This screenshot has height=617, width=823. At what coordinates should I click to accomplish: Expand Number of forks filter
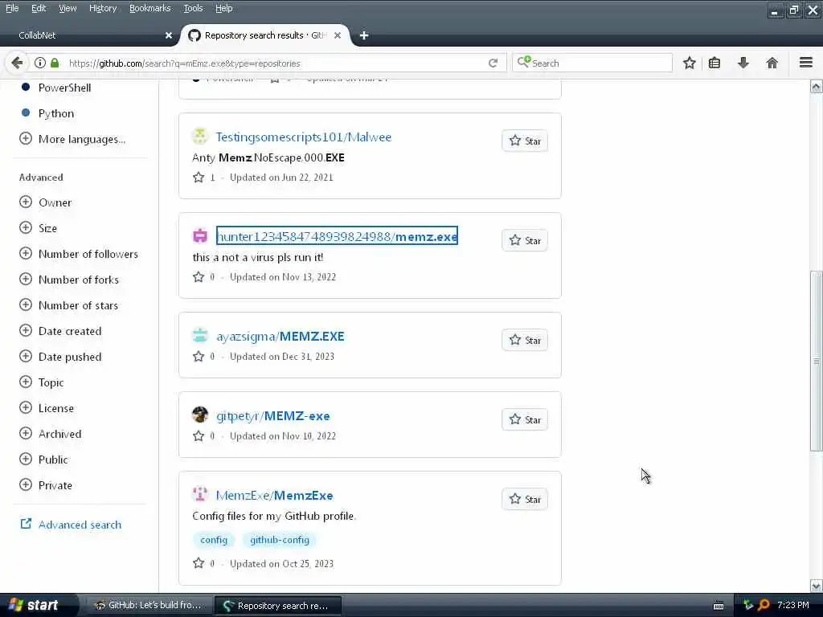(x=69, y=280)
